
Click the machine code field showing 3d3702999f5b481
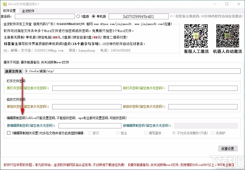(x=138, y=16)
